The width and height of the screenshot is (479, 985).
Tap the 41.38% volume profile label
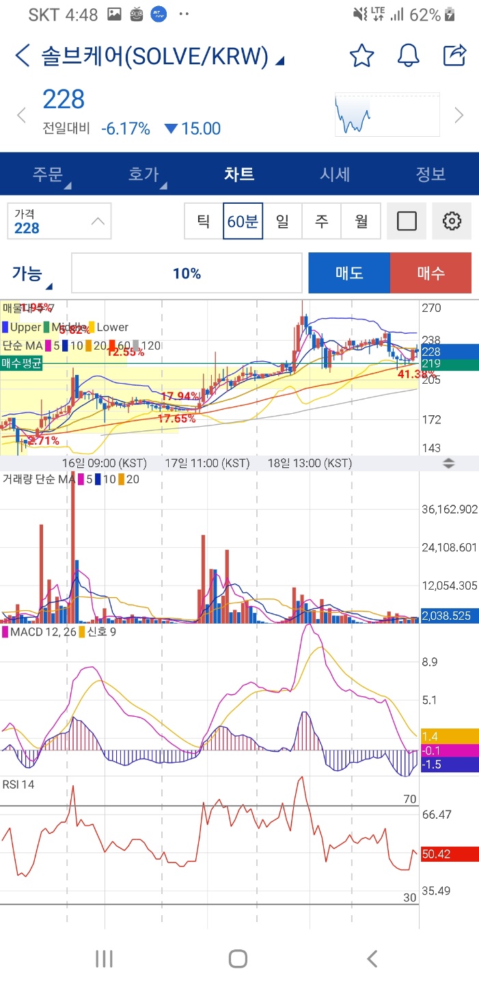click(x=416, y=374)
